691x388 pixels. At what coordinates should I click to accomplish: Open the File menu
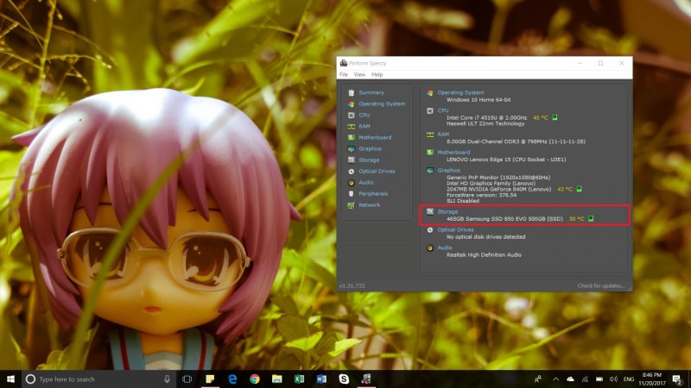pyautogui.click(x=344, y=75)
